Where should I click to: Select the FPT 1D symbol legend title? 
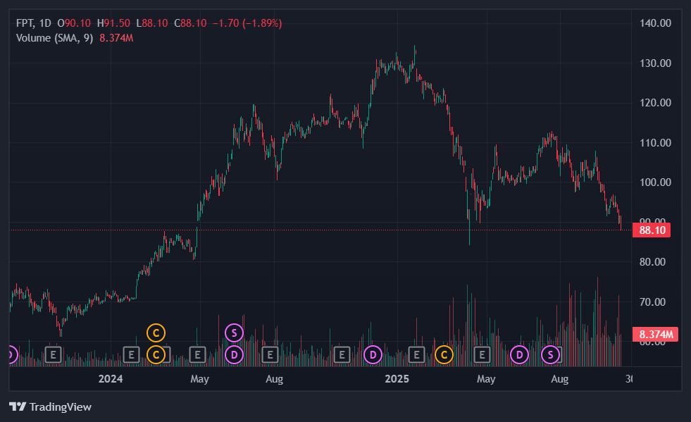tap(32, 23)
